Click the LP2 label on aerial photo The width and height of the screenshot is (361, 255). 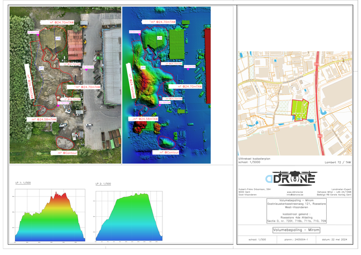pos(58,39)
